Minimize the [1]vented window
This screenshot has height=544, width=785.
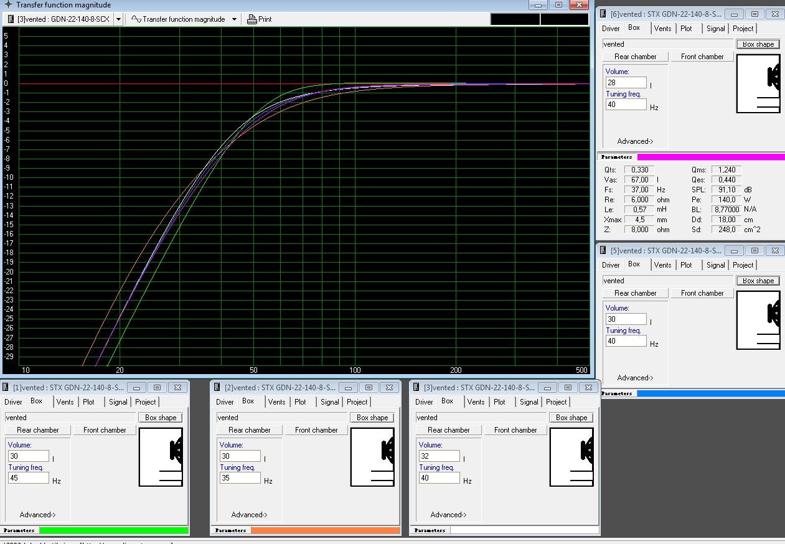tap(138, 387)
